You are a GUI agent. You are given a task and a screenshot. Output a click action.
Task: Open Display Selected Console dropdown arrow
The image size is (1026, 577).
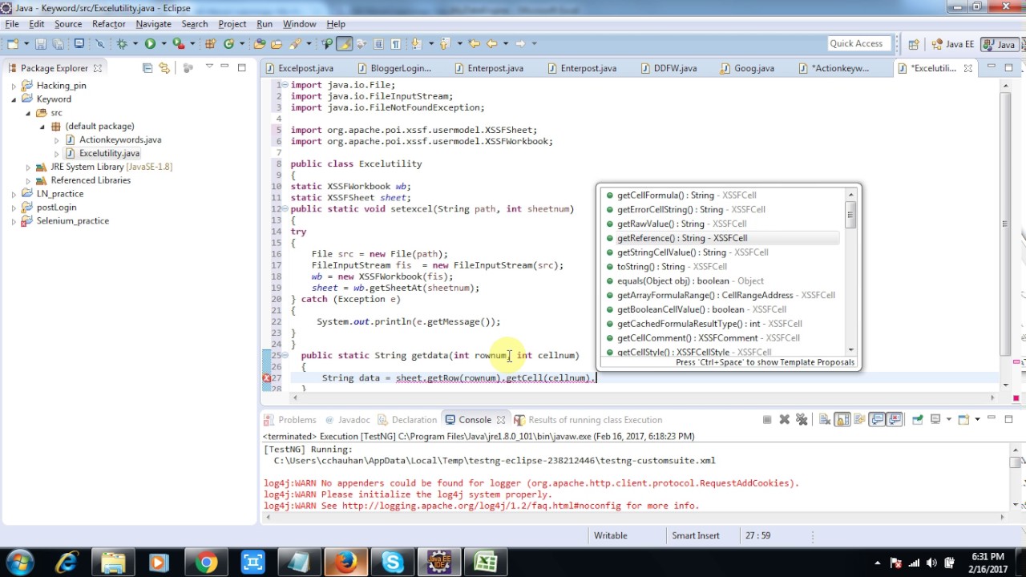(948, 419)
